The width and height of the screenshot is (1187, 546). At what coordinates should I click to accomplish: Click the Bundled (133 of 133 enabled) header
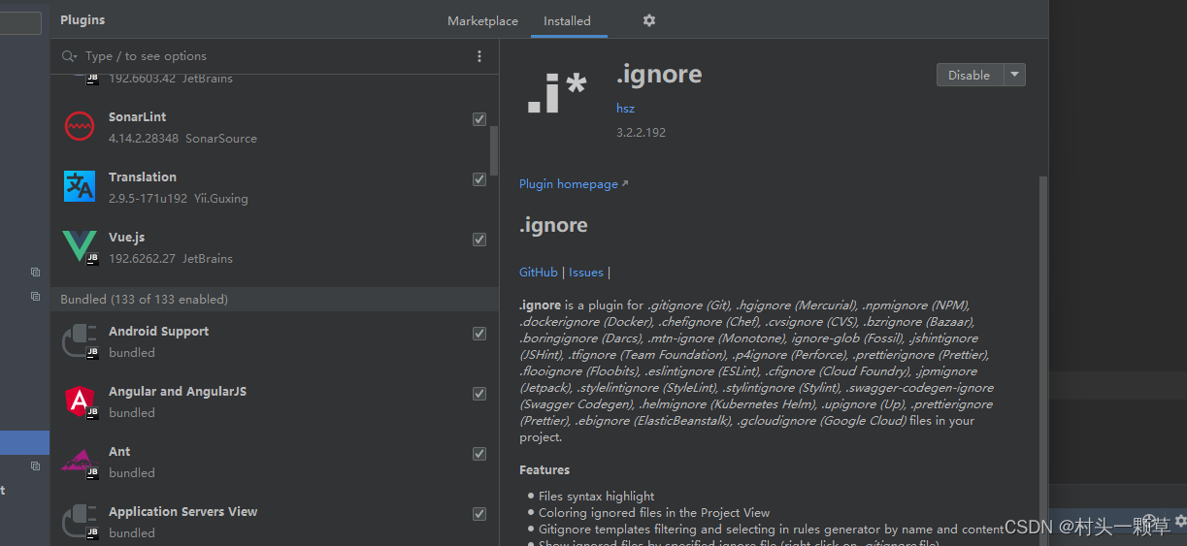pos(275,299)
